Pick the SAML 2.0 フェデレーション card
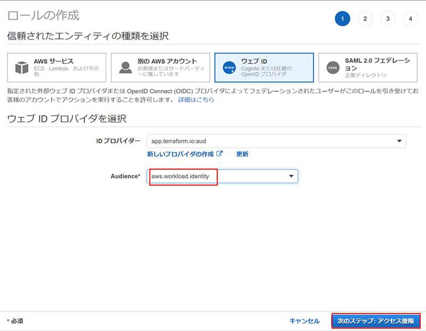The image size is (426, 331). click(368, 68)
